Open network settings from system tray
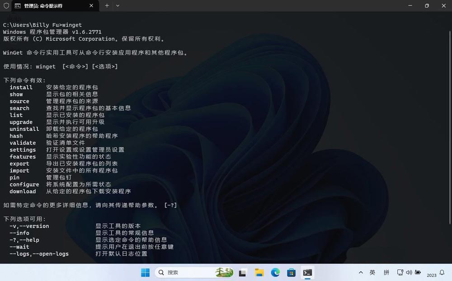 pyautogui.click(x=400, y=272)
